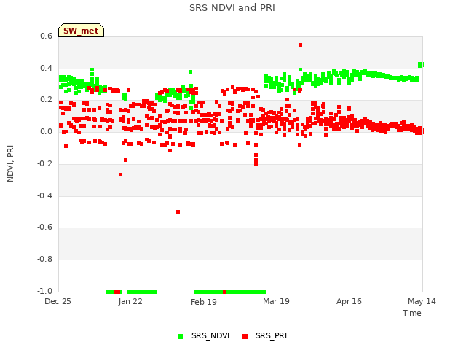Click the -1.0 y-axis tick label
This screenshot has width=466, height=350.
[44, 291]
